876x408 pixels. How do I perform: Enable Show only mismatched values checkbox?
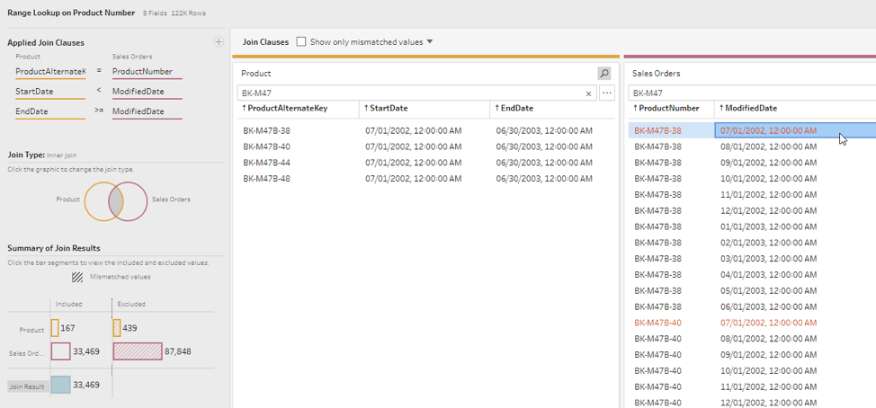click(x=301, y=42)
